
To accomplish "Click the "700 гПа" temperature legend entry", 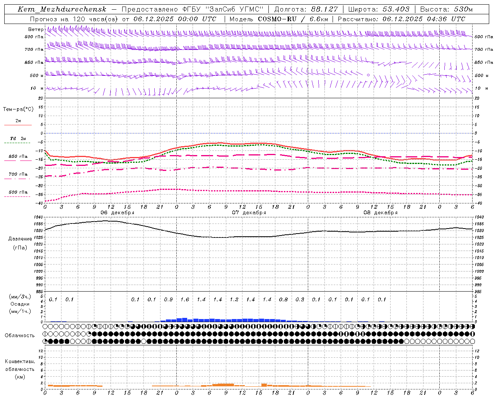I will click(x=18, y=174).
